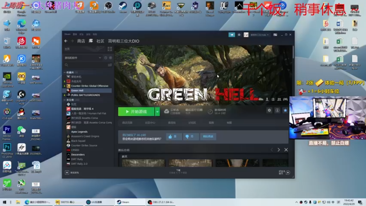Viewport: 366px width, 206px height.
Task: Open Green Hell manage settings gear
Action: click(269, 110)
